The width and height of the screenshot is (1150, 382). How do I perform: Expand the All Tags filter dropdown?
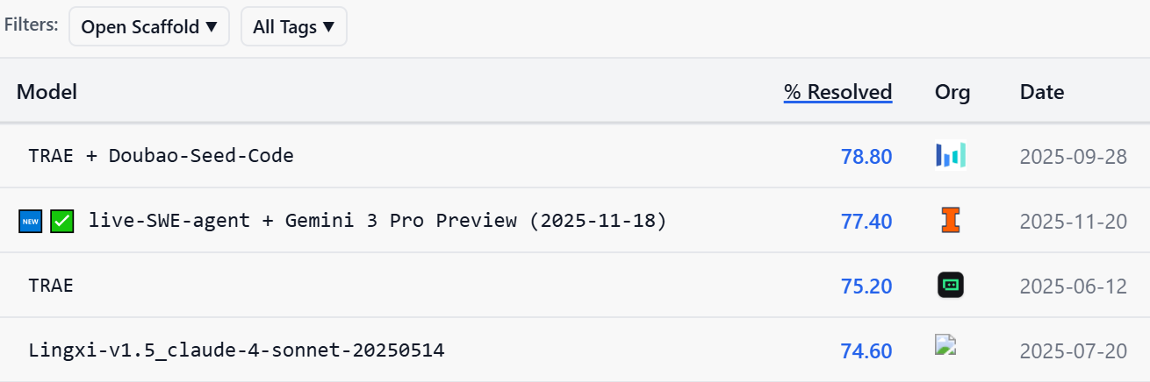(x=293, y=26)
